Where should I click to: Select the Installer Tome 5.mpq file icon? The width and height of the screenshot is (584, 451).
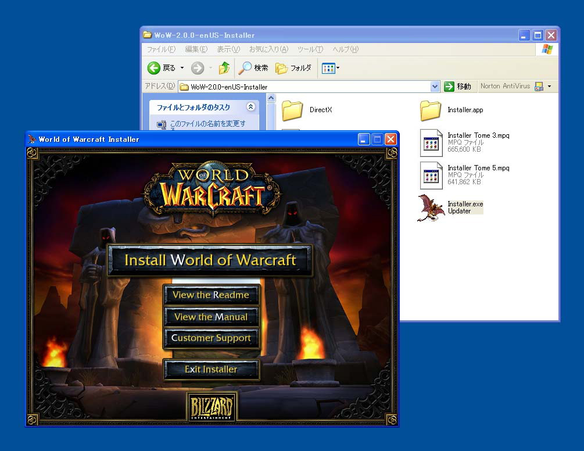coord(431,176)
